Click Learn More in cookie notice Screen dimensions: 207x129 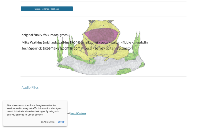(x=48, y=122)
